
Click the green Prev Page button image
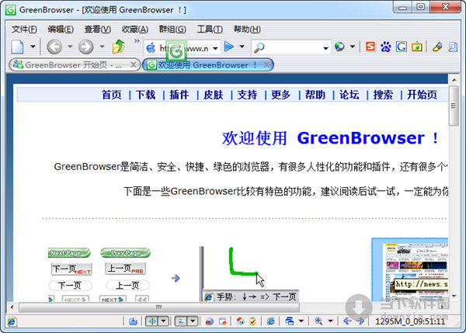(x=125, y=253)
